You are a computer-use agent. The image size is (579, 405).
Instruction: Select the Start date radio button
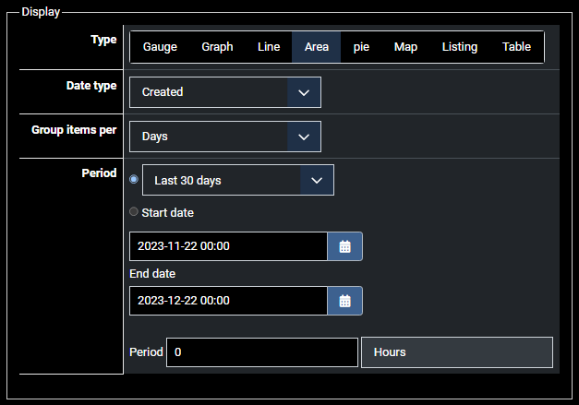[x=134, y=211]
